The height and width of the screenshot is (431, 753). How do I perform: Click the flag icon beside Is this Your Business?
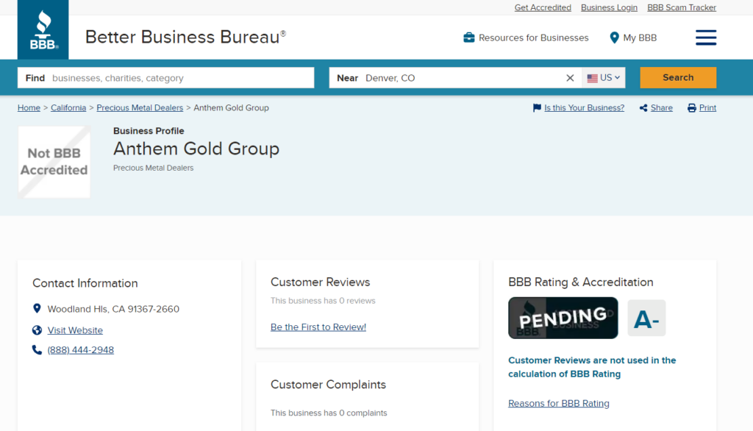click(x=537, y=107)
